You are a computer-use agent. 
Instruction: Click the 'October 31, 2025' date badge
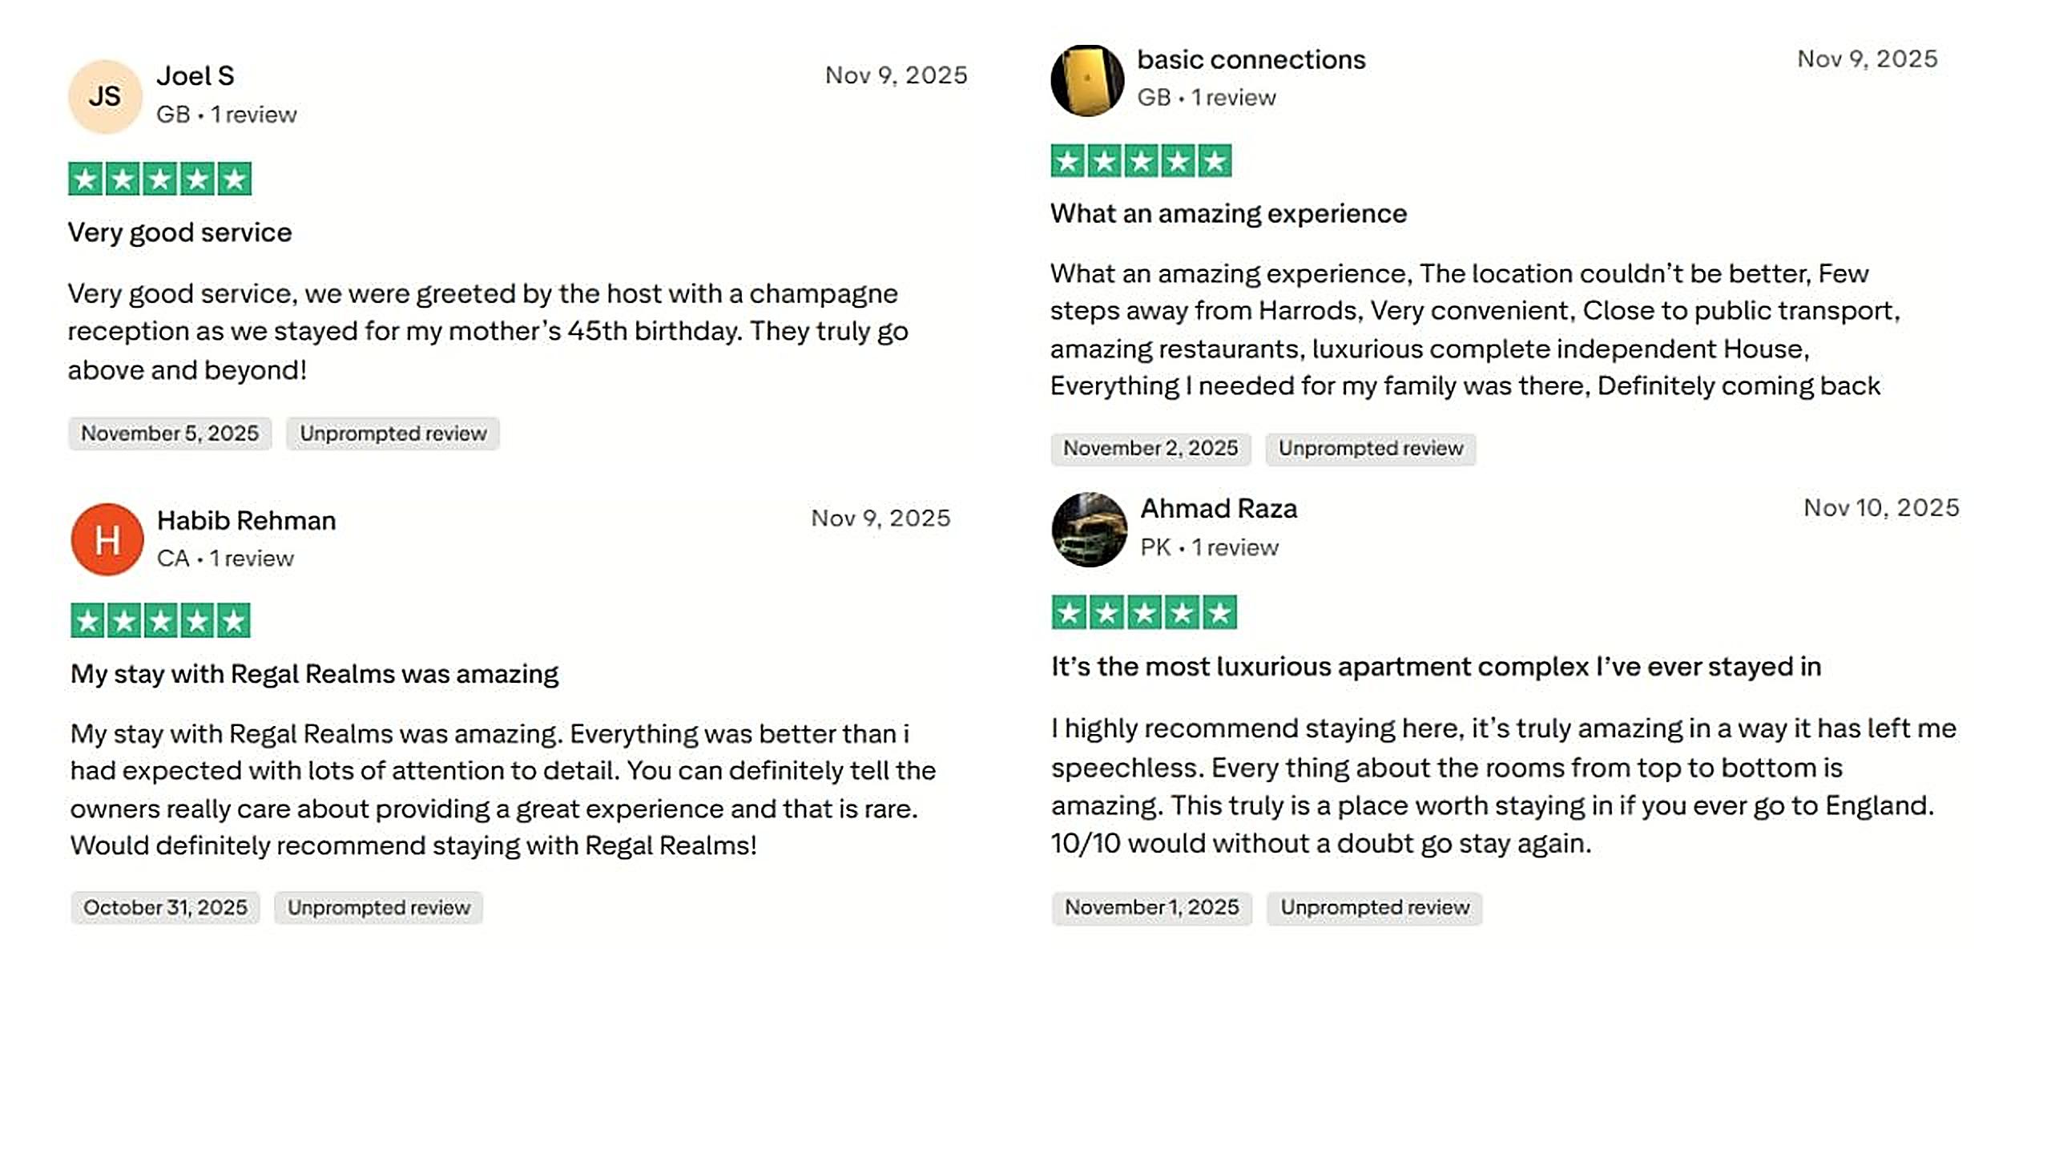click(165, 908)
